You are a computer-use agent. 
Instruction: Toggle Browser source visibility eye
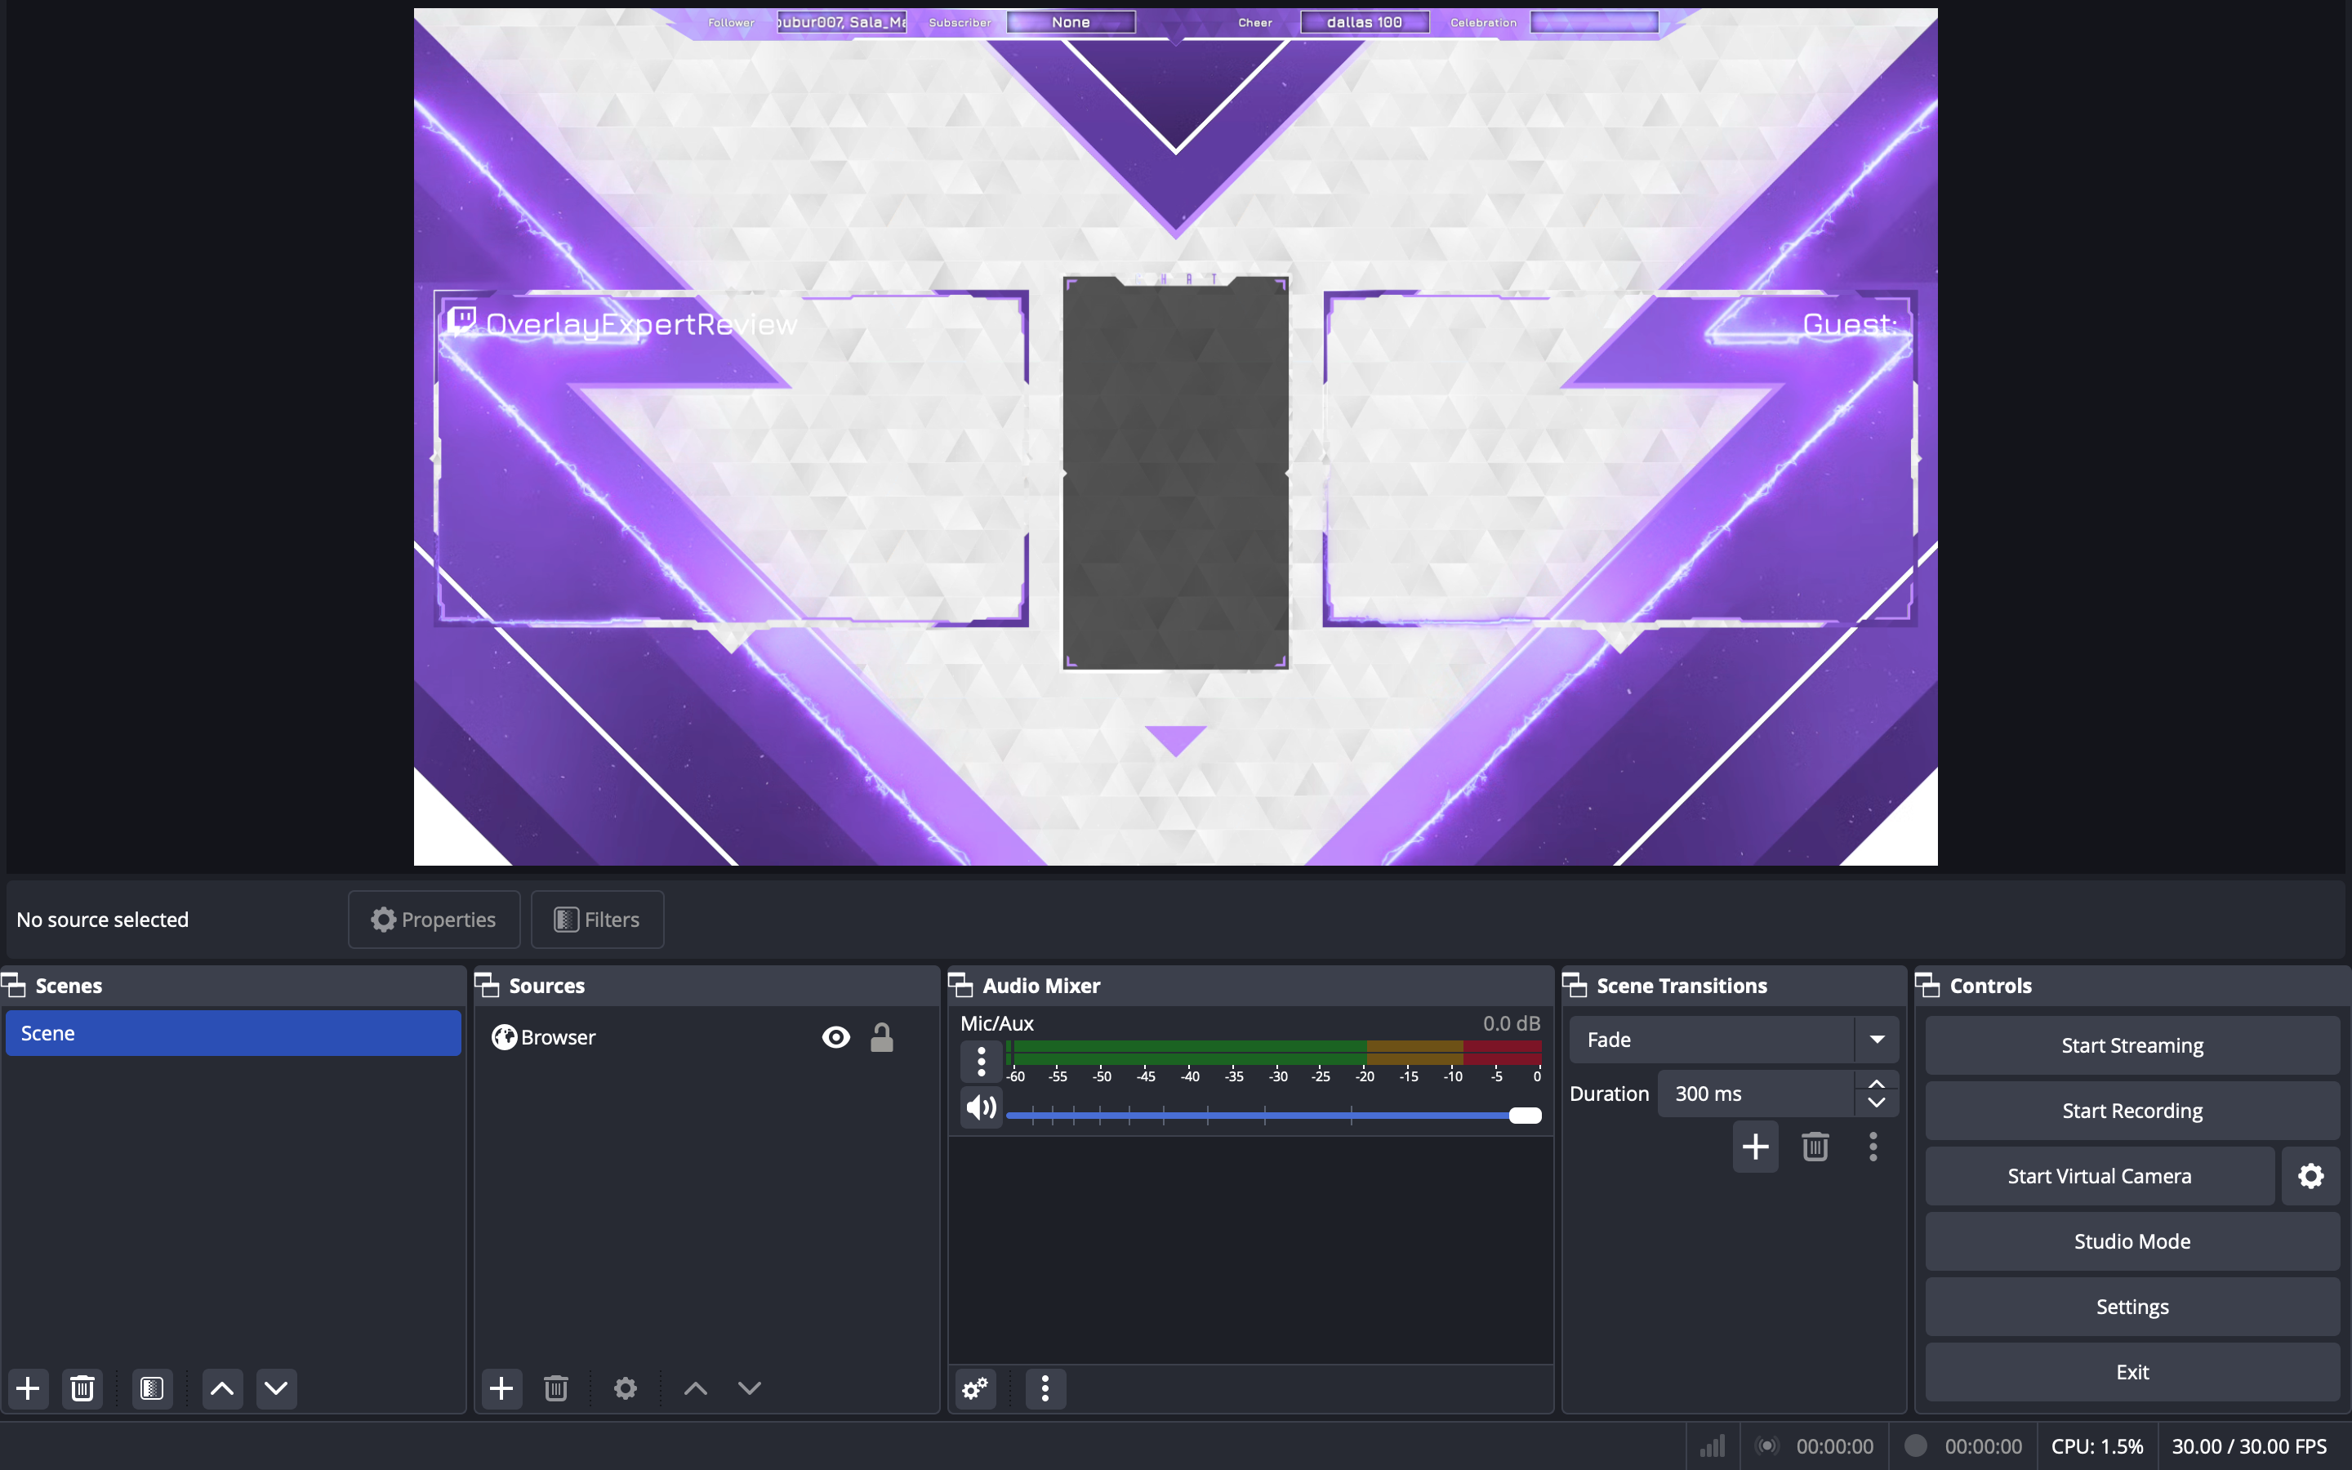[x=835, y=1037]
